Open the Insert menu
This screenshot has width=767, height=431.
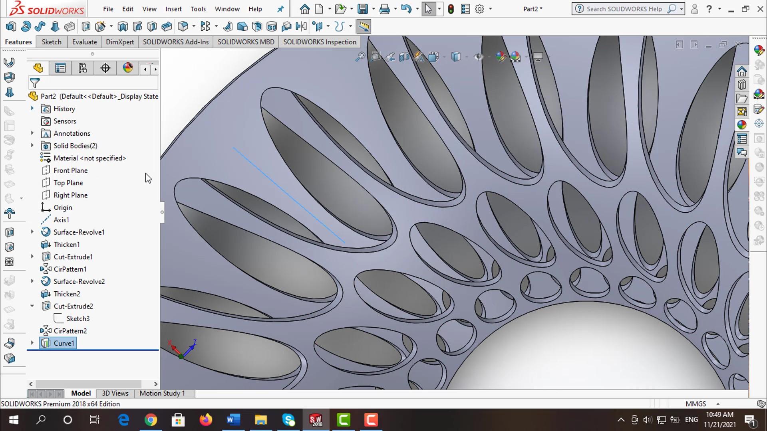coord(173,9)
